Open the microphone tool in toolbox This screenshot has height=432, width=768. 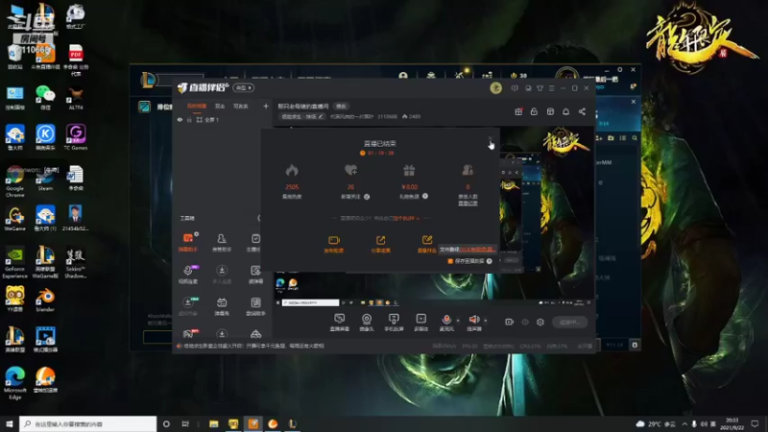pos(188,271)
